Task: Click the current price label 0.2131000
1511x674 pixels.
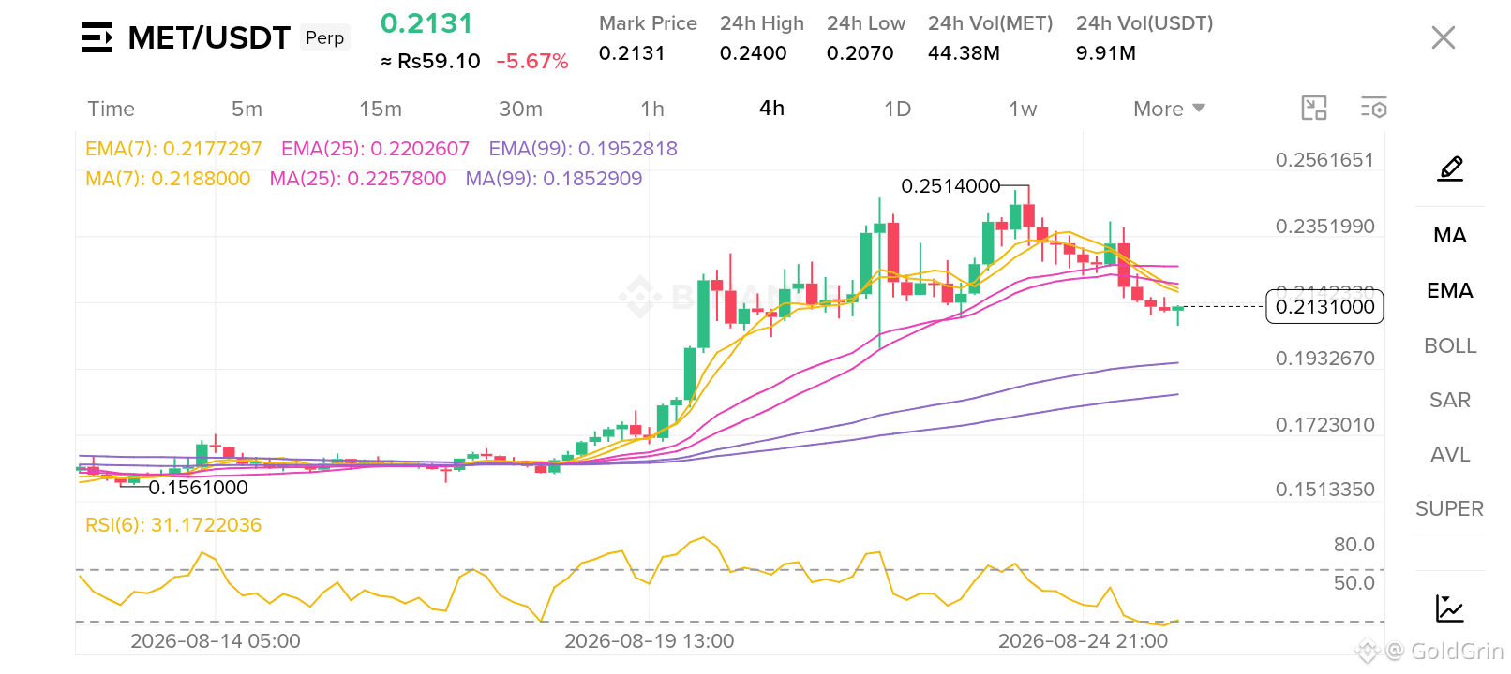Action: pyautogui.click(x=1324, y=307)
